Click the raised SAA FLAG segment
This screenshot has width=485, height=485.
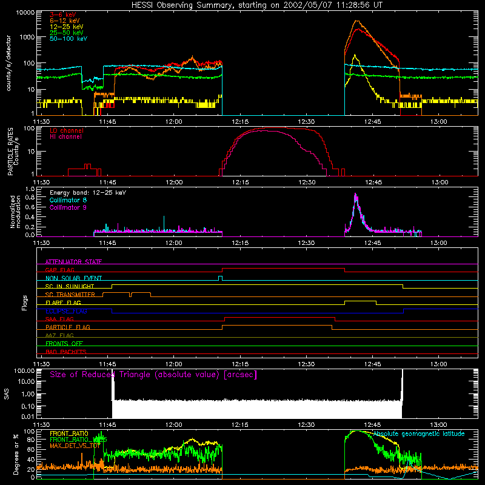coord(279,317)
